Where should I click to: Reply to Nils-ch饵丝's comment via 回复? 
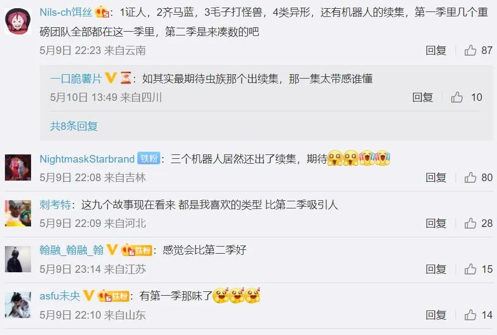[436, 50]
